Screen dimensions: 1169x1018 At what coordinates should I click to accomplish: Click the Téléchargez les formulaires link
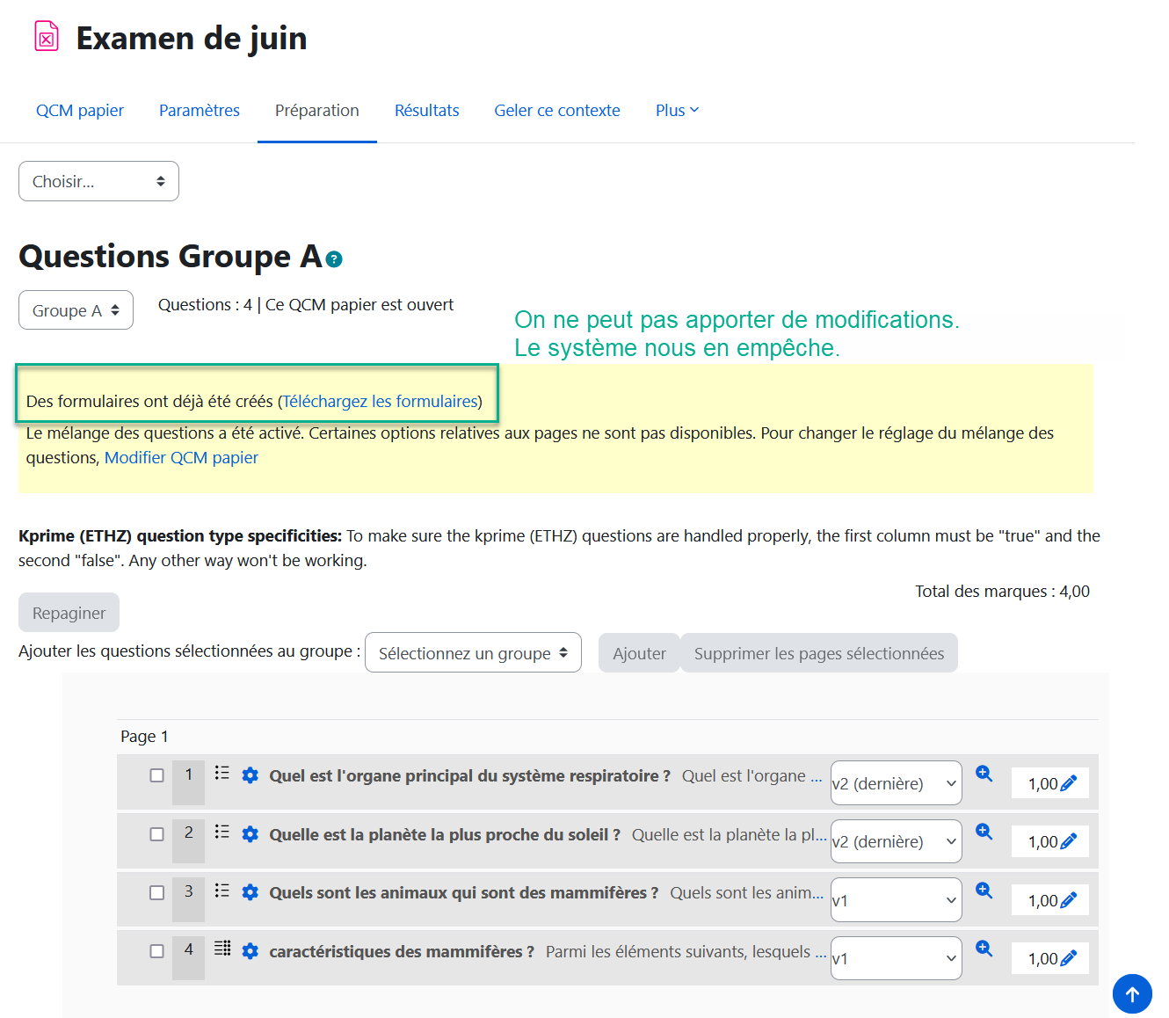380,402
